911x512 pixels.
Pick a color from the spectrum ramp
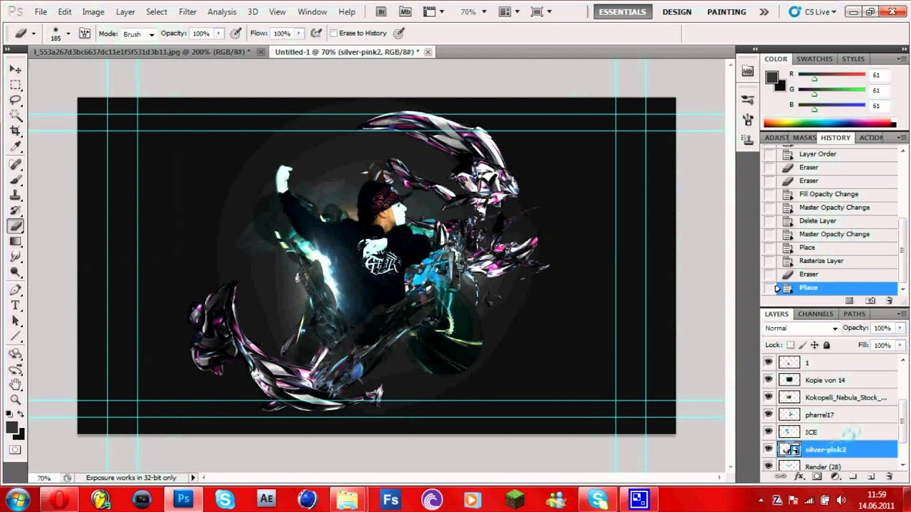(x=830, y=122)
